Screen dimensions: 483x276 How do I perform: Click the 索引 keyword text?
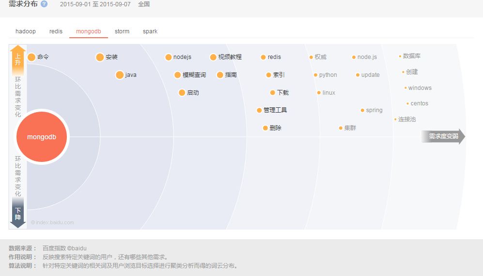pos(279,75)
